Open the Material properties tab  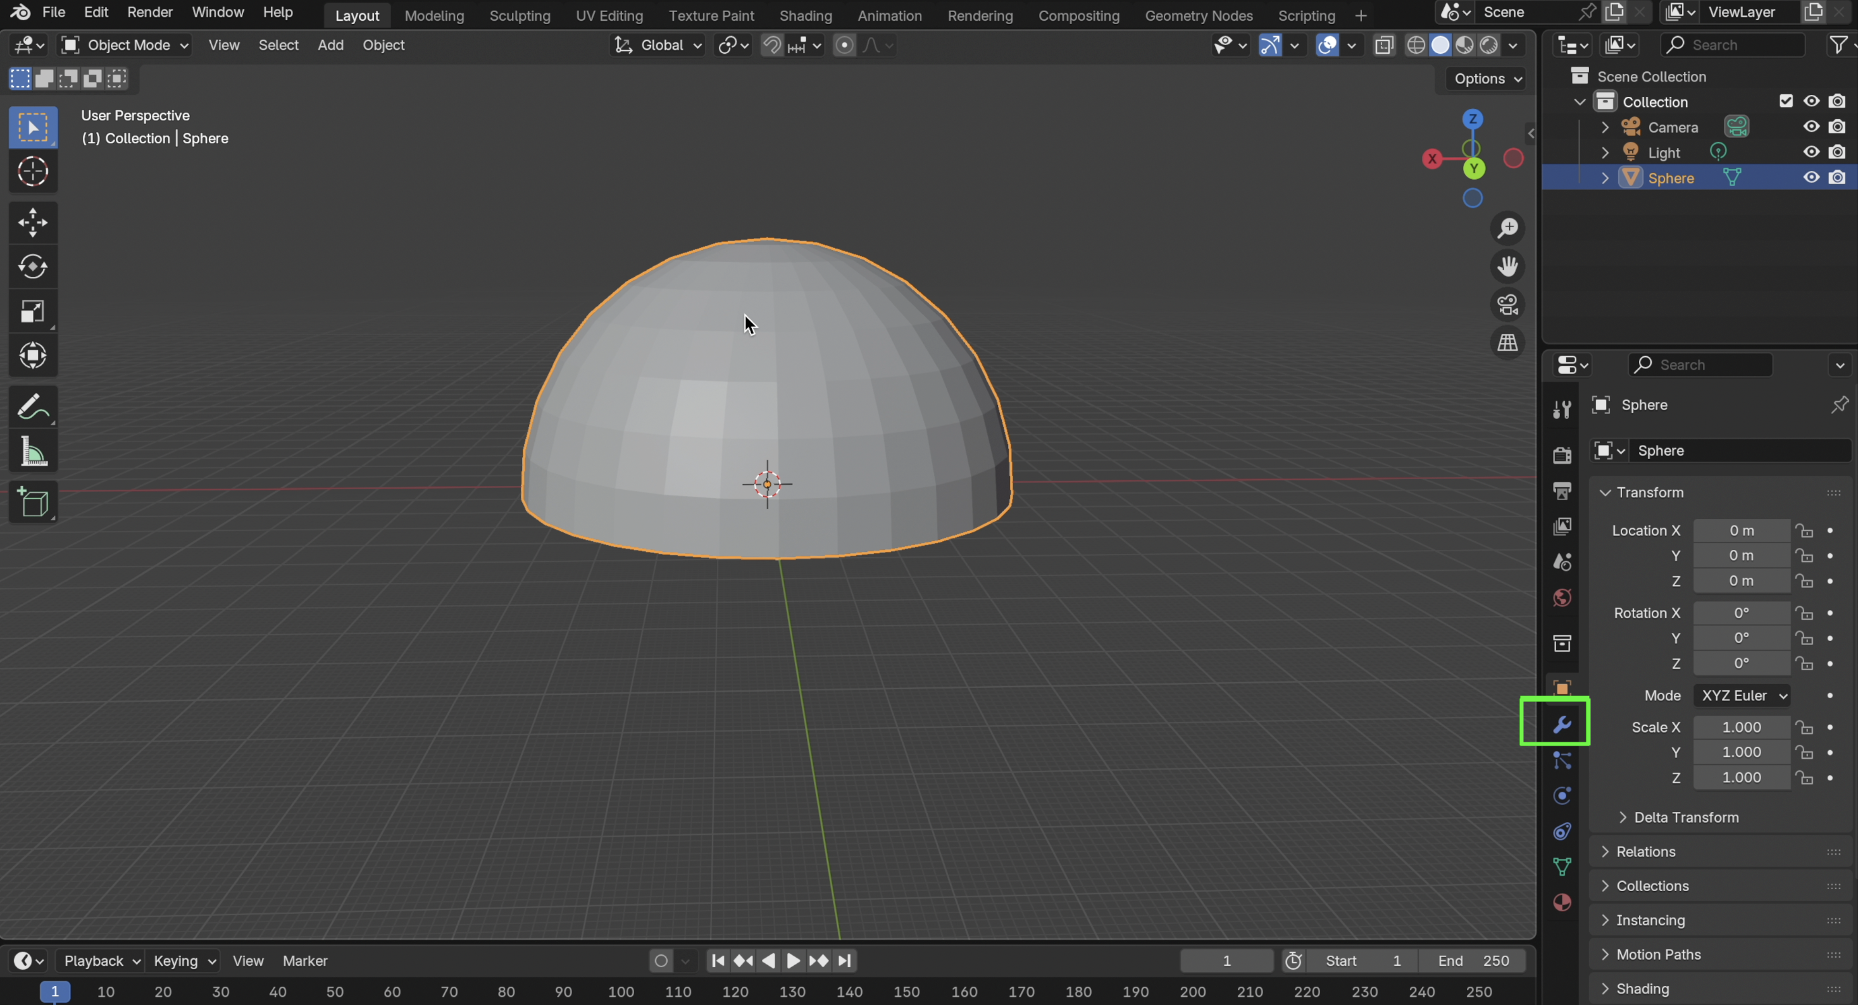pyautogui.click(x=1562, y=902)
